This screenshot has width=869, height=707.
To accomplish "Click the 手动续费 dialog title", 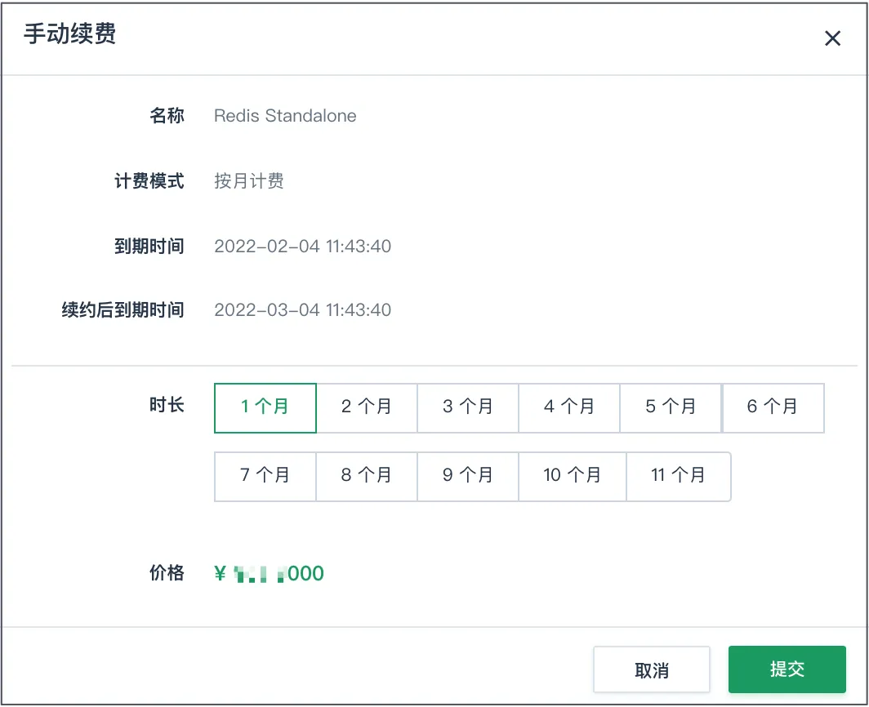I will [70, 33].
